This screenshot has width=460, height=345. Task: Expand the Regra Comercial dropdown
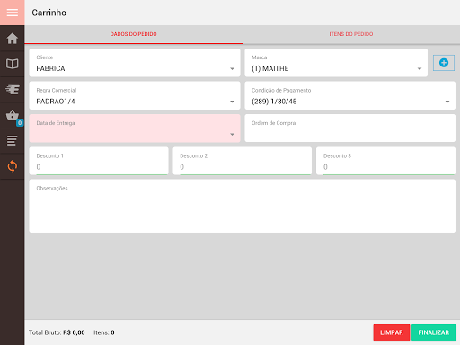tap(135, 95)
